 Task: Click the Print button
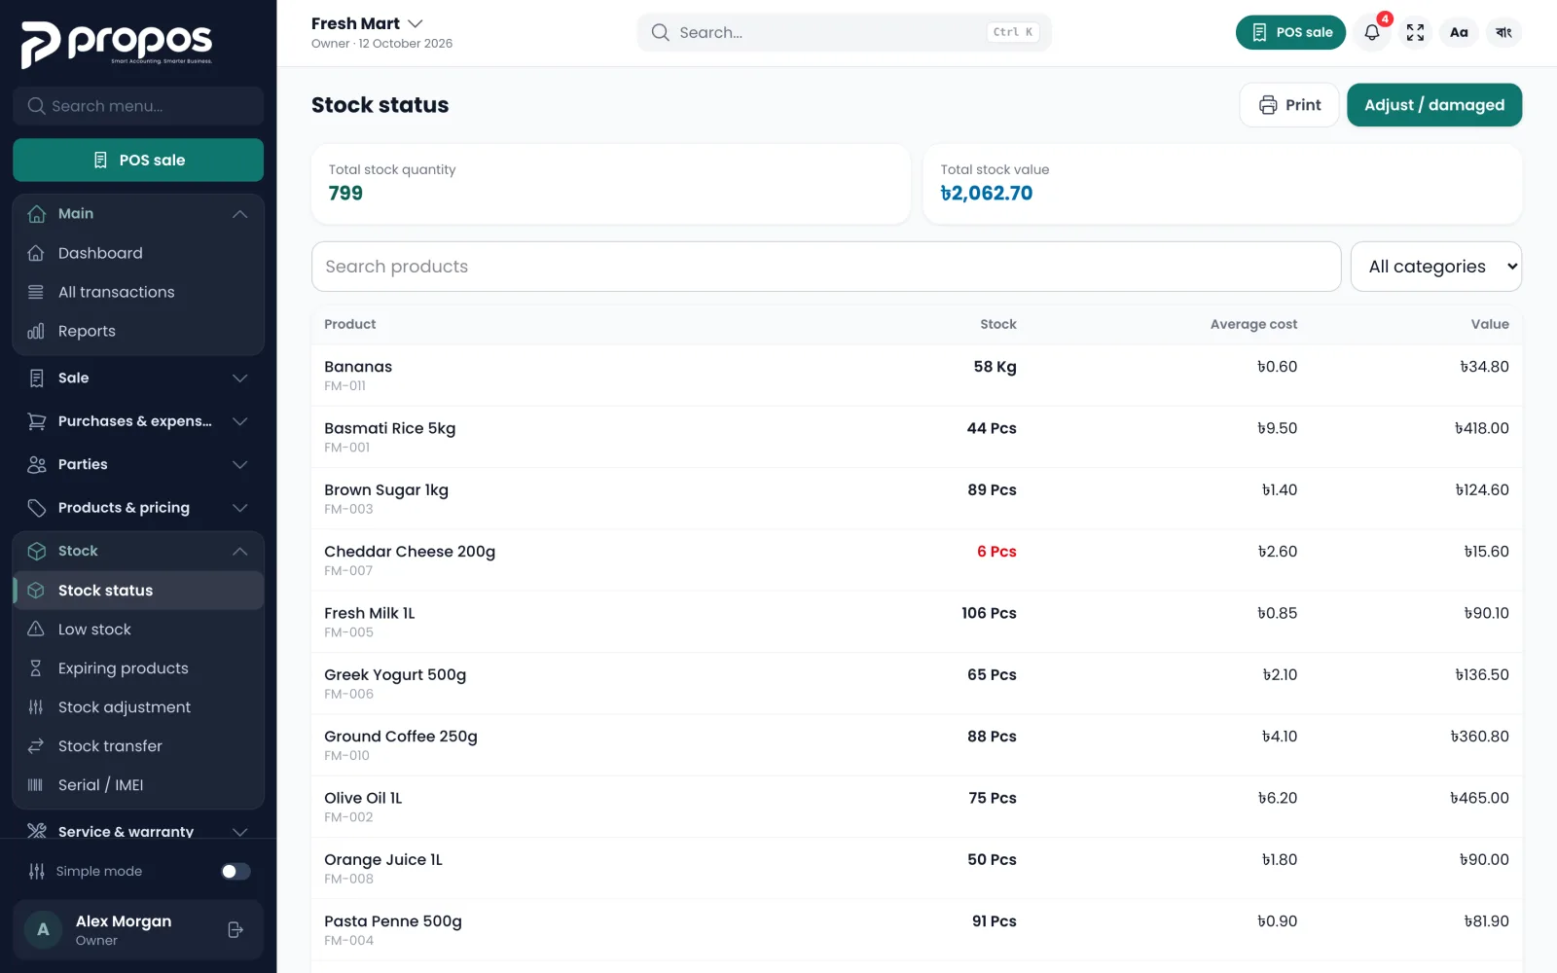click(x=1289, y=105)
